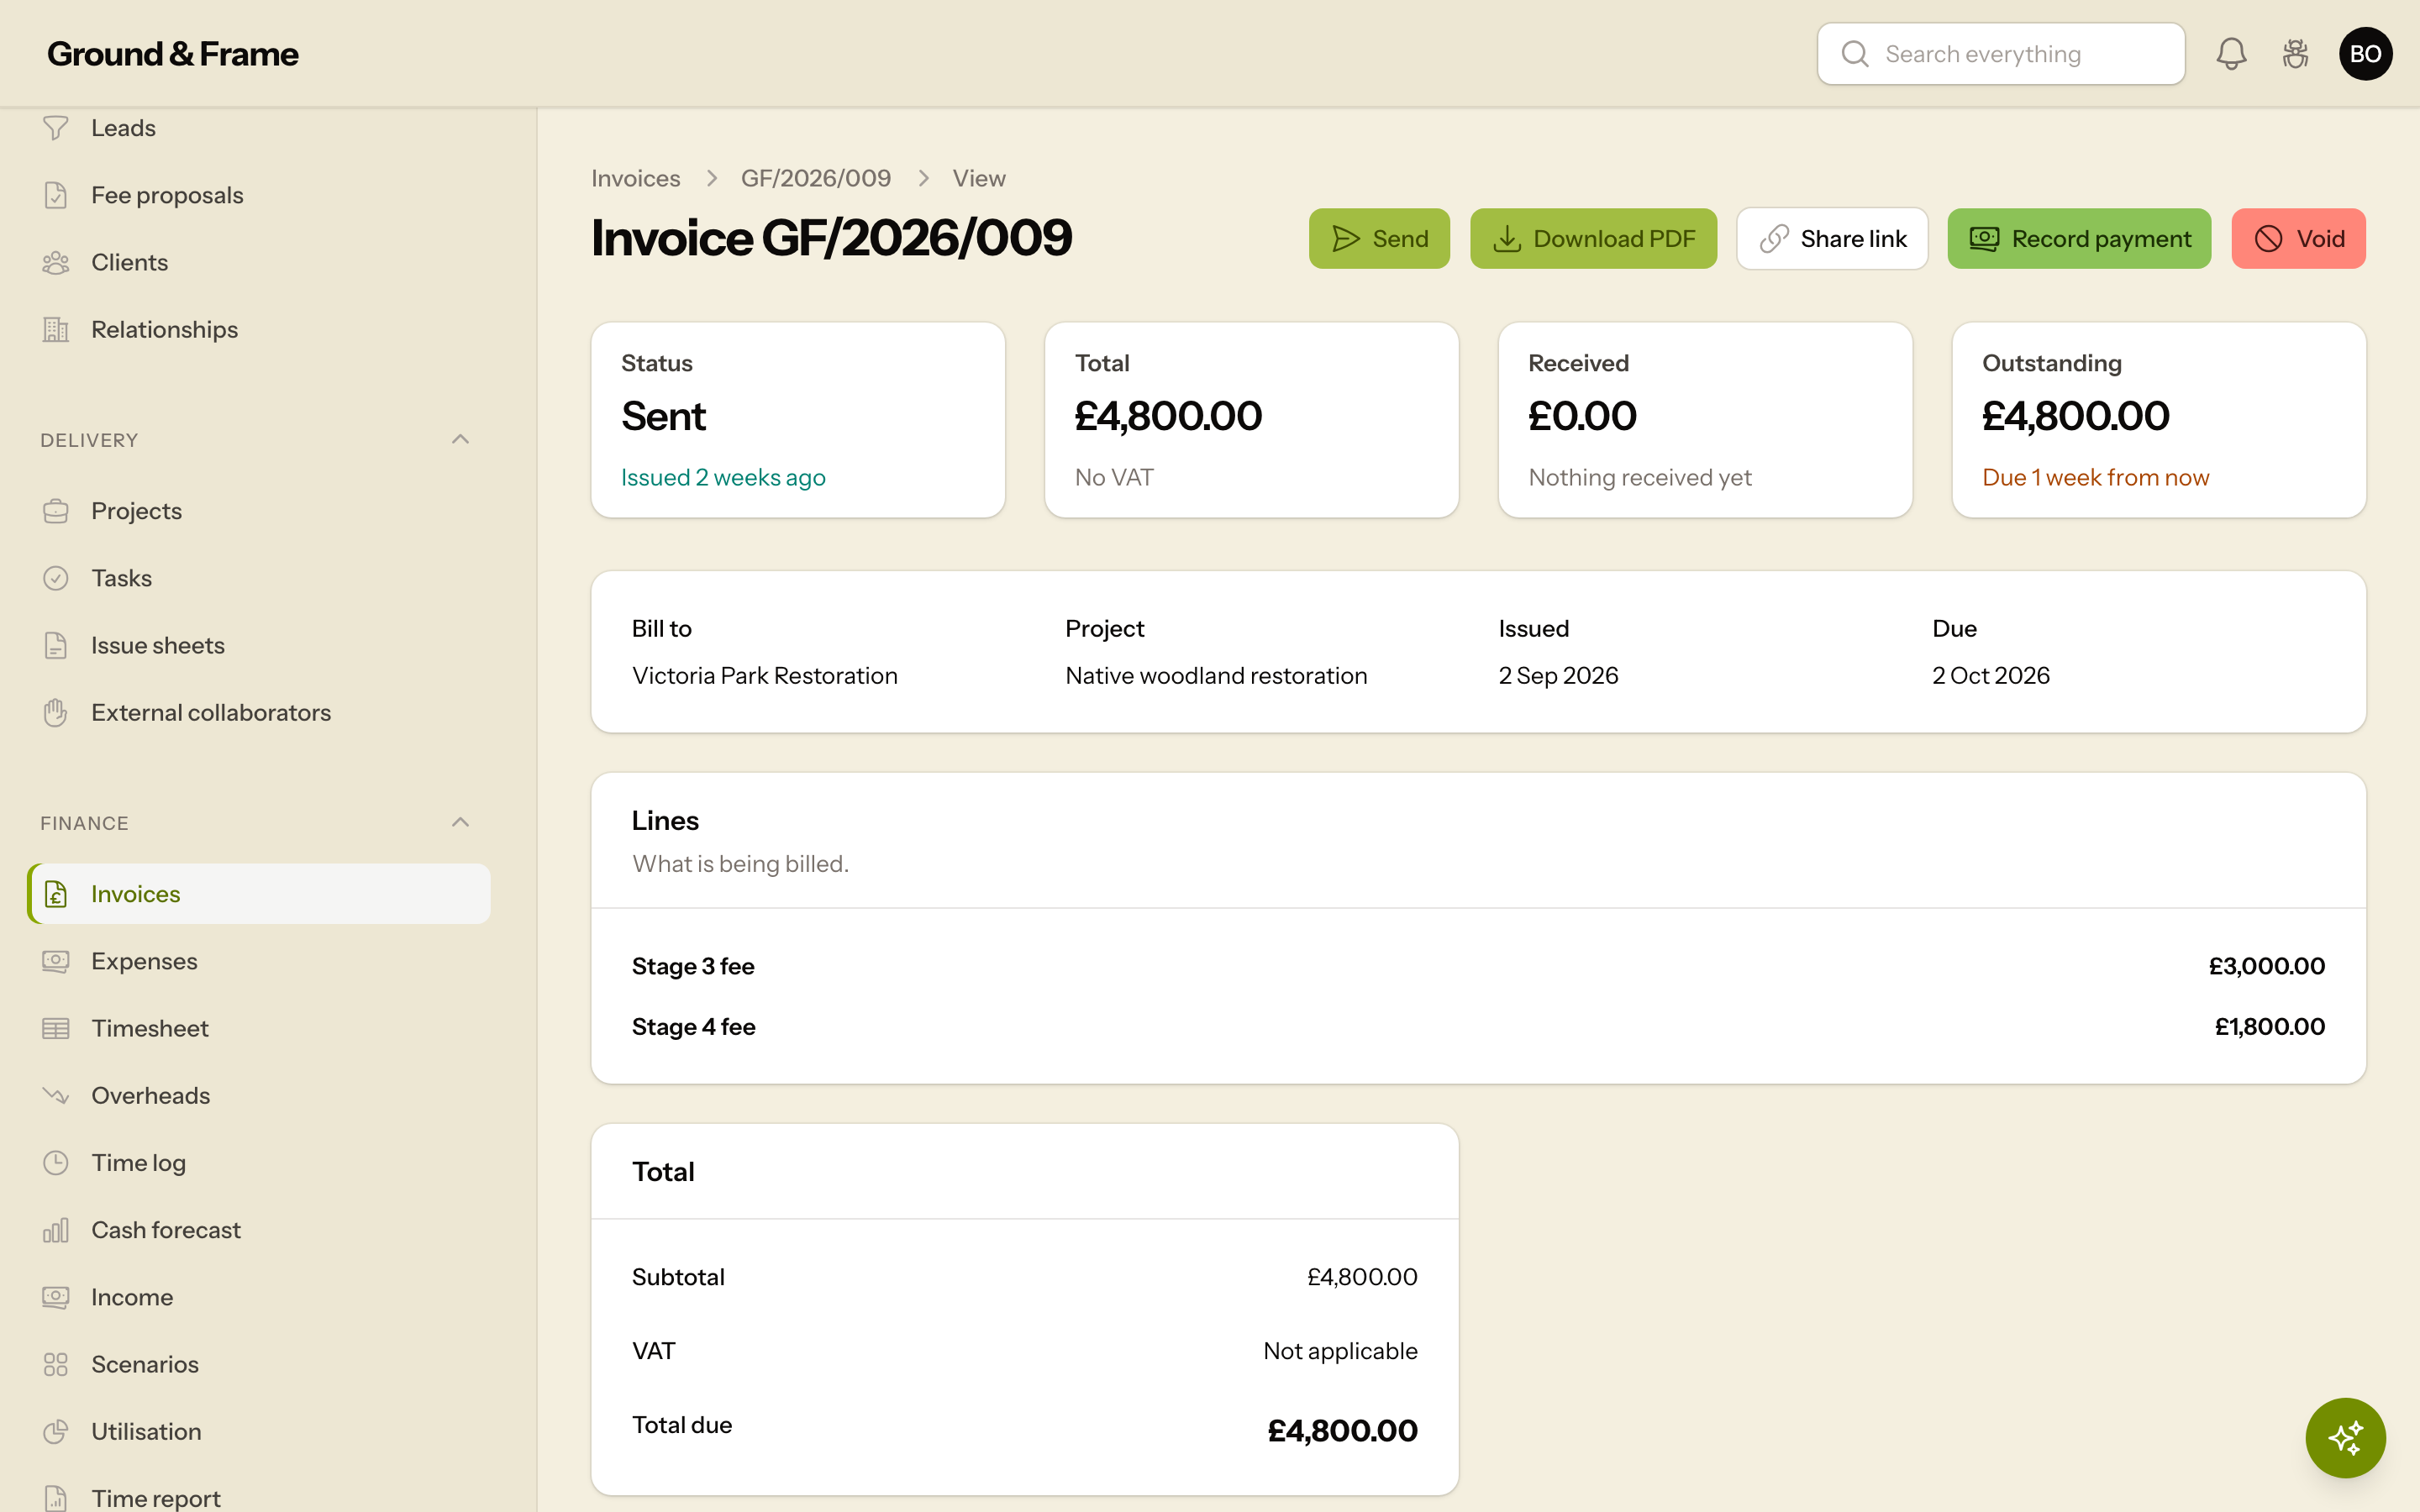Click the Time report document icon
The height and width of the screenshot is (1512, 2420).
point(56,1498)
